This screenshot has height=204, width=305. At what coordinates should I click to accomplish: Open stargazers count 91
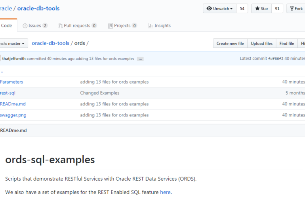click(277, 9)
